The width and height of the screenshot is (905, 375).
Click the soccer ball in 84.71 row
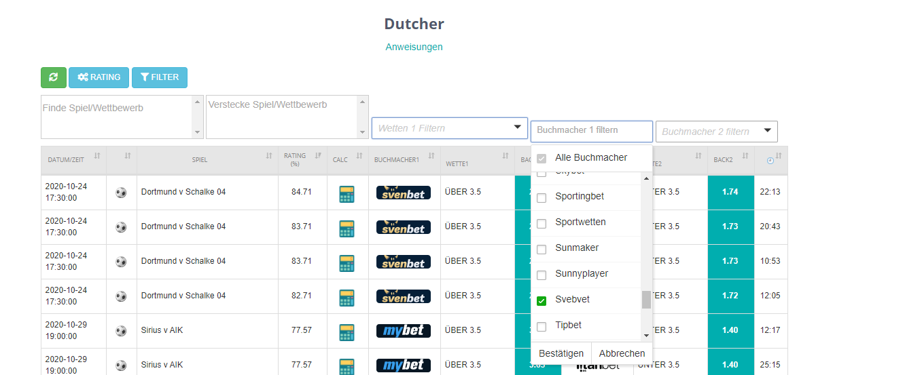coord(121,193)
